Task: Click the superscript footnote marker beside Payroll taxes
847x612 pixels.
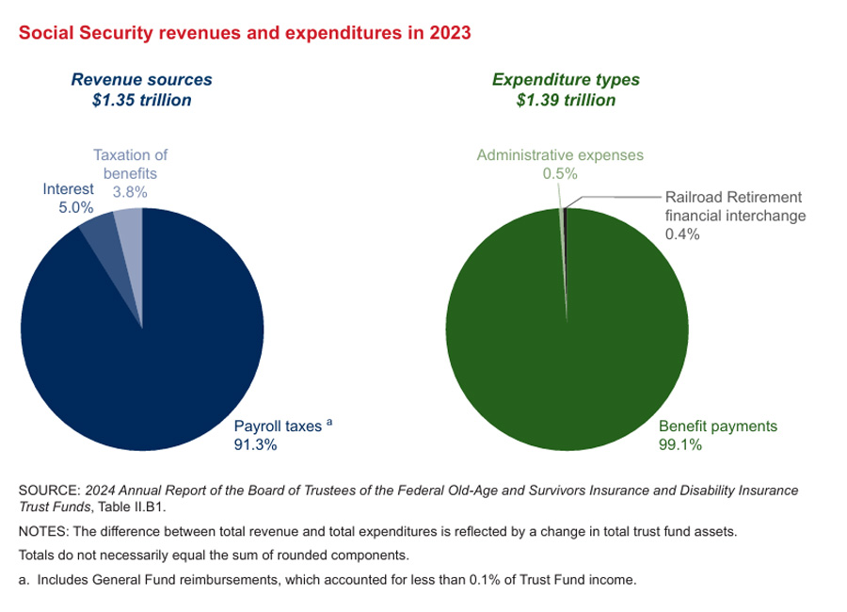Action: point(329,423)
